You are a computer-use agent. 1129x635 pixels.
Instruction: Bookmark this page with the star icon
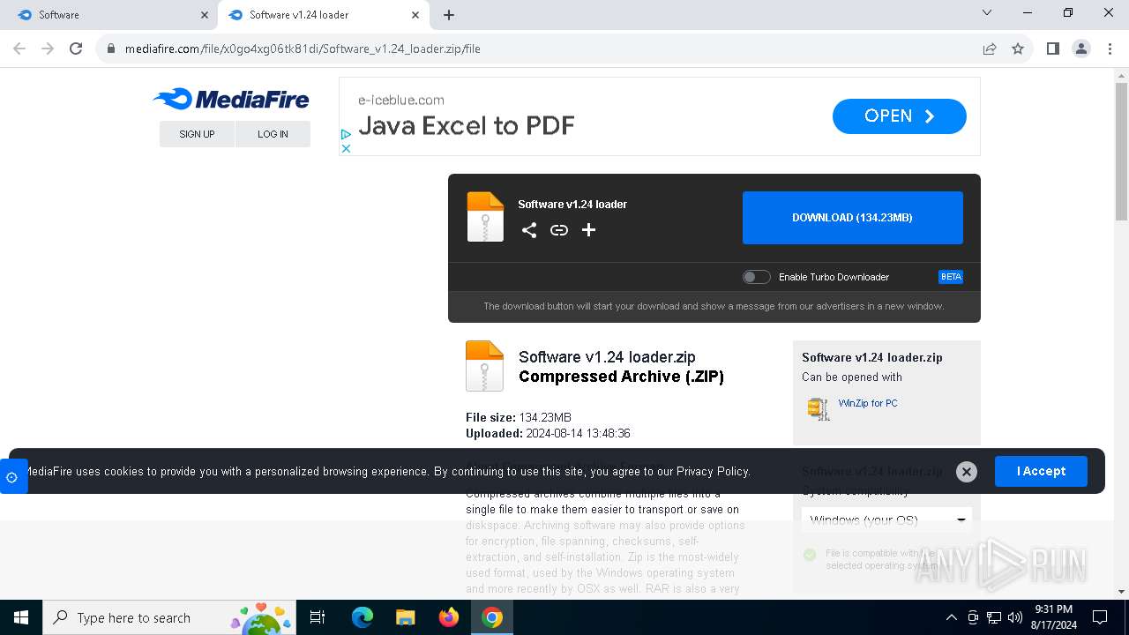point(1018,49)
